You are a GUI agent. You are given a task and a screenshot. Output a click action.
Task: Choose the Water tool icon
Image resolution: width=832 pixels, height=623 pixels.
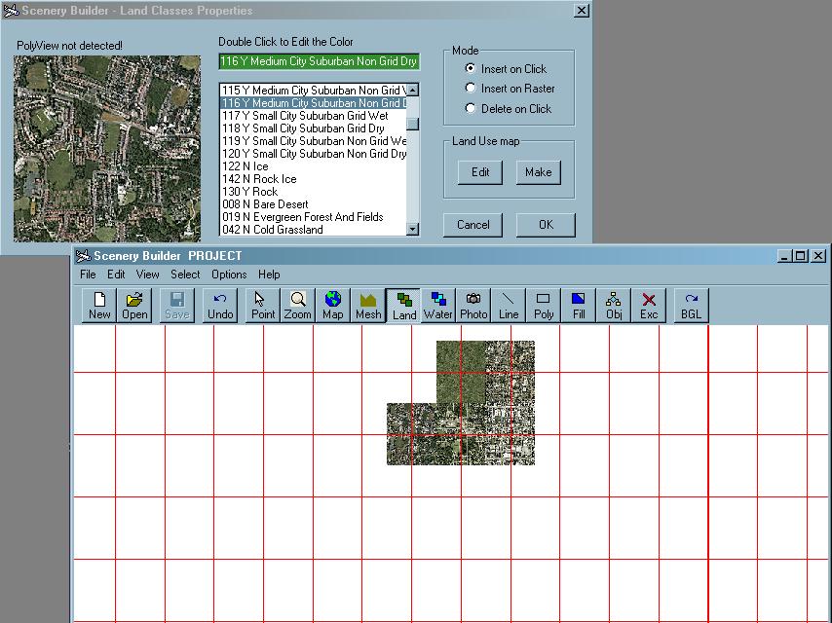click(438, 305)
